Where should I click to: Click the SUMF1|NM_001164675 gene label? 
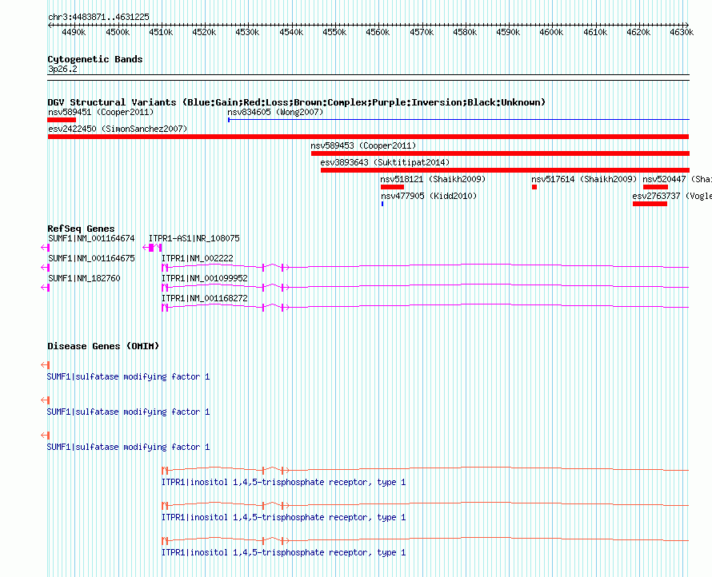click(91, 258)
